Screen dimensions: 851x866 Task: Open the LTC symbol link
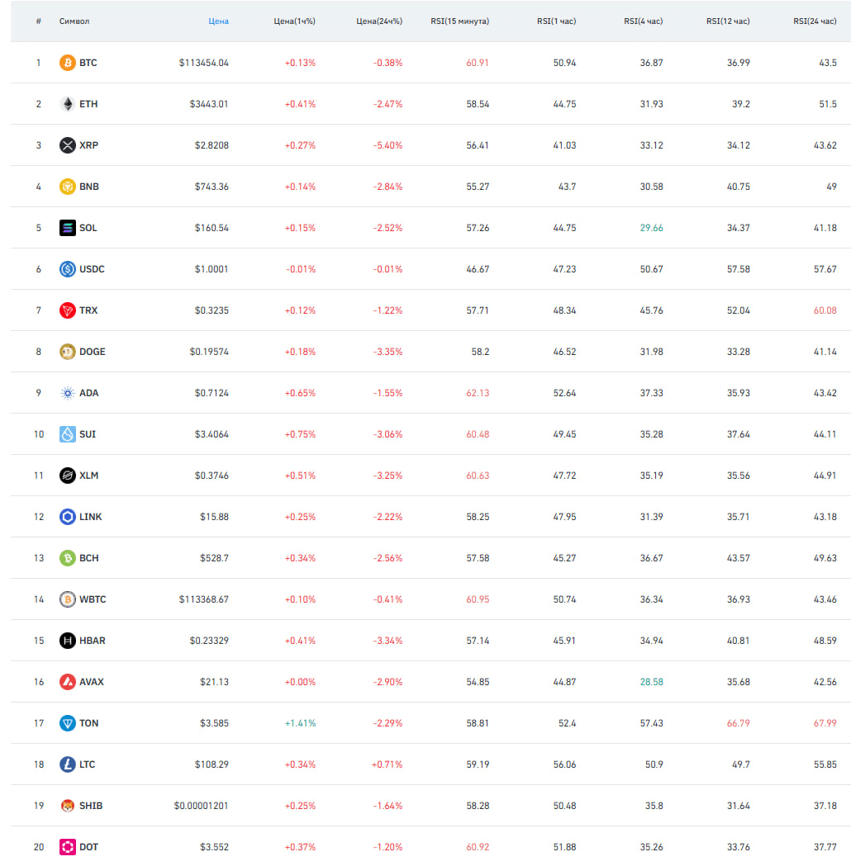tap(88, 764)
